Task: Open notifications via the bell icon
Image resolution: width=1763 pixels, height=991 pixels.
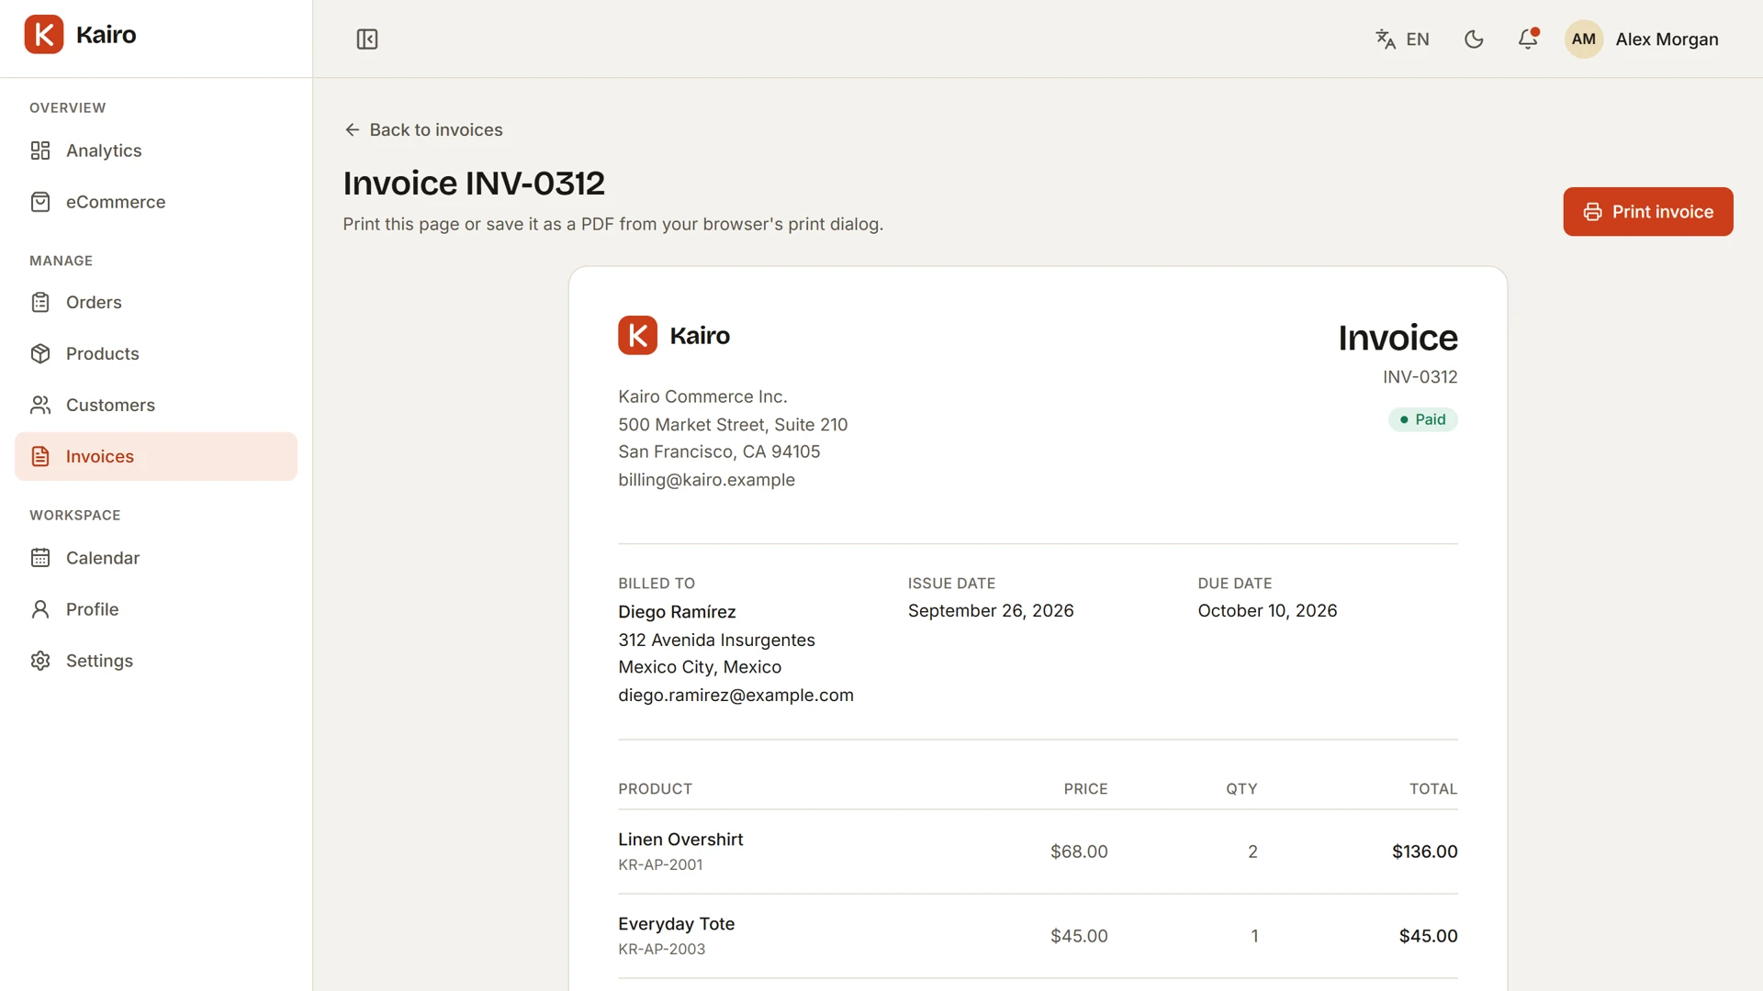Action: click(1528, 39)
